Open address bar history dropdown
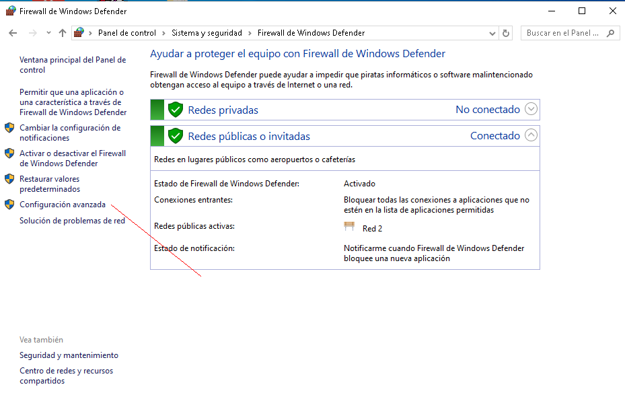The width and height of the screenshot is (625, 395). pos(492,34)
